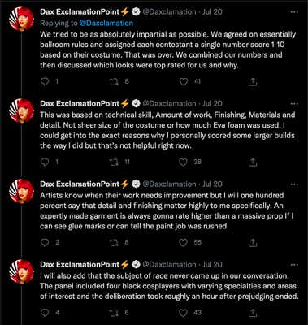Screen dimensions: 308x325
Task: Share the first tweet about impartial judging
Action: 253,81
